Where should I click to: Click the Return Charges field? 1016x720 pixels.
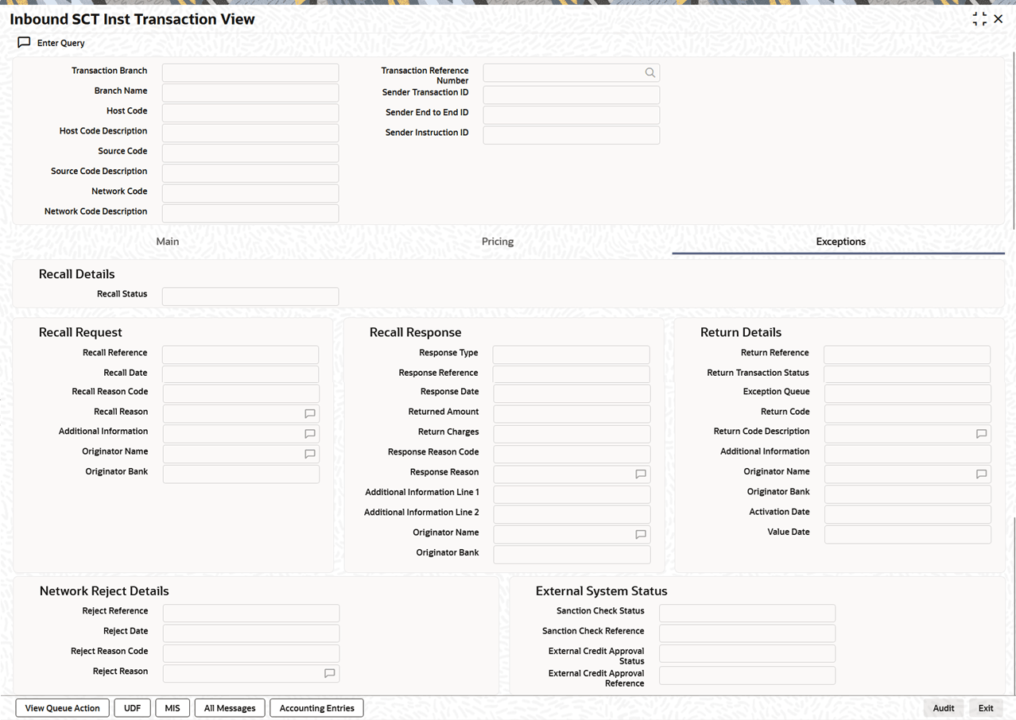(572, 435)
